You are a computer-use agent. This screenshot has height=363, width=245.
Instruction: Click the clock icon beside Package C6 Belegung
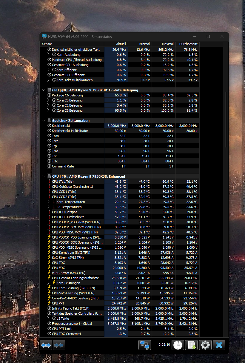click(50, 95)
